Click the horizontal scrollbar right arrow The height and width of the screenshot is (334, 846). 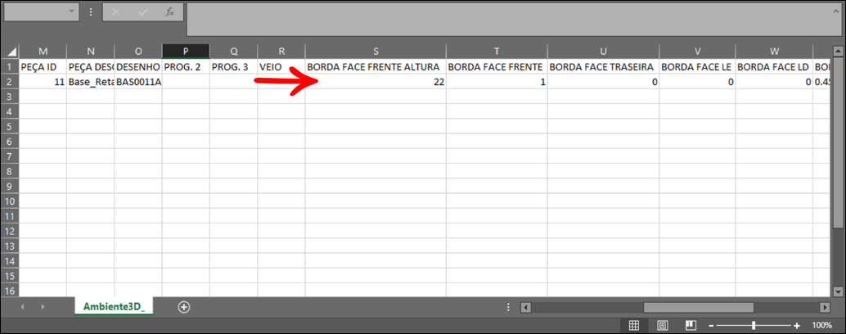point(825,307)
